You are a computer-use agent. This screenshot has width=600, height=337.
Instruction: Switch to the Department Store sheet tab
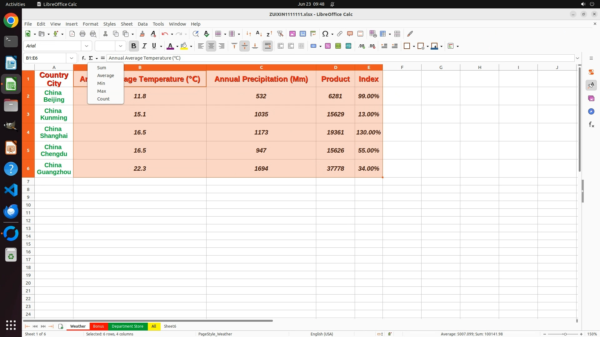127,326
